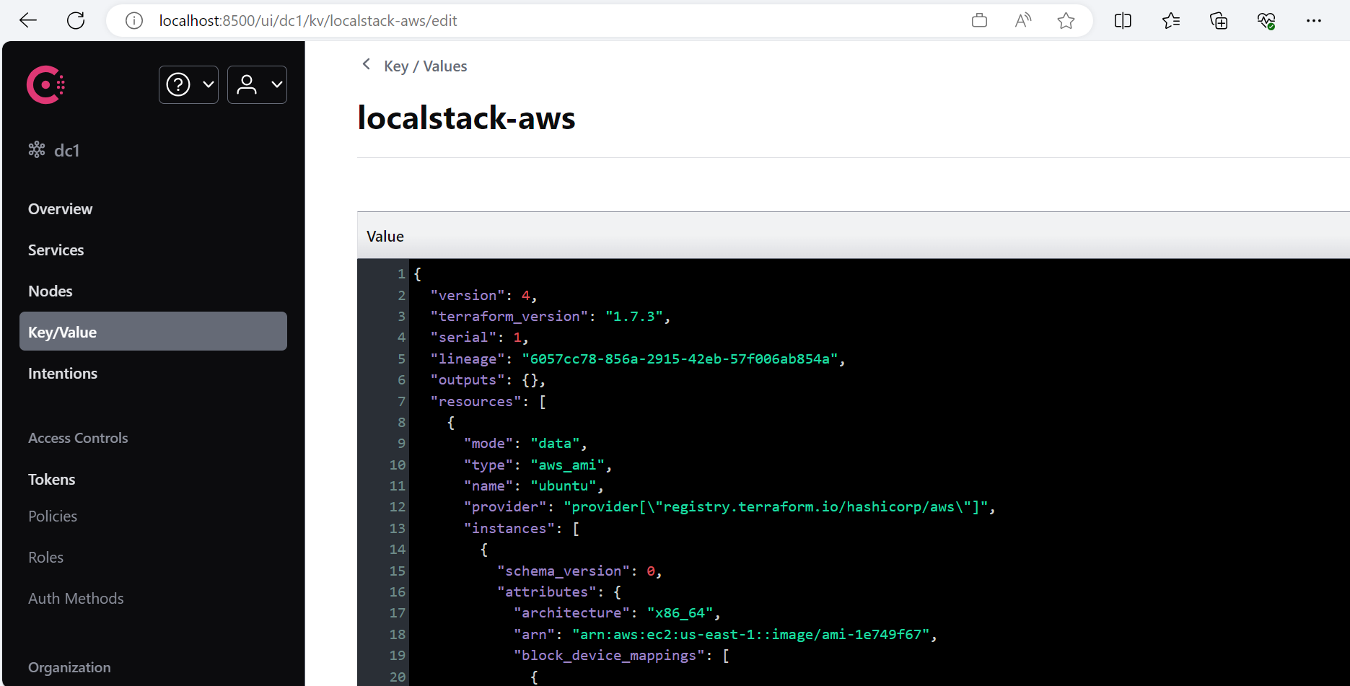Open the browser Settings and more menu
This screenshot has width=1350, height=686.
pyautogui.click(x=1314, y=20)
